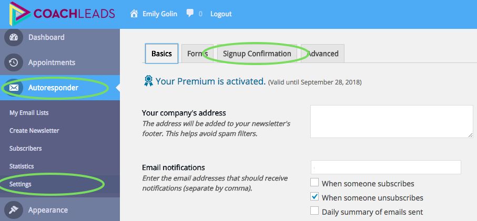Click the Appearance brush icon
The width and height of the screenshot is (477, 221).
tap(14, 210)
